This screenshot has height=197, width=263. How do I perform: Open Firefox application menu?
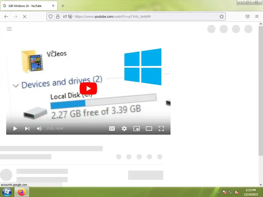(x=257, y=16)
